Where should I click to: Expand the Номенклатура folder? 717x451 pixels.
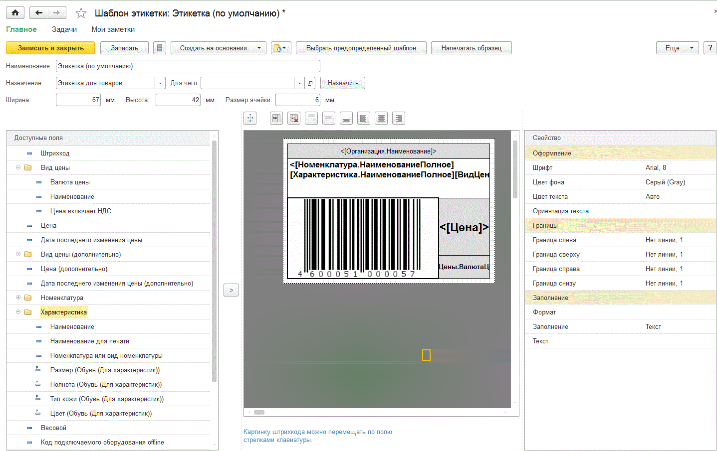(18, 298)
